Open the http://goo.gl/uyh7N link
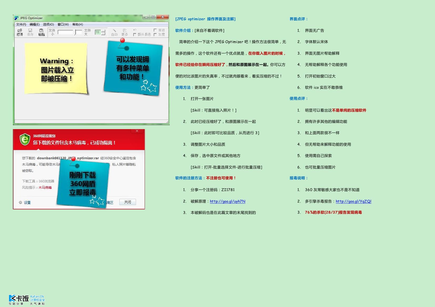This screenshot has height=307, width=435. (x=227, y=201)
